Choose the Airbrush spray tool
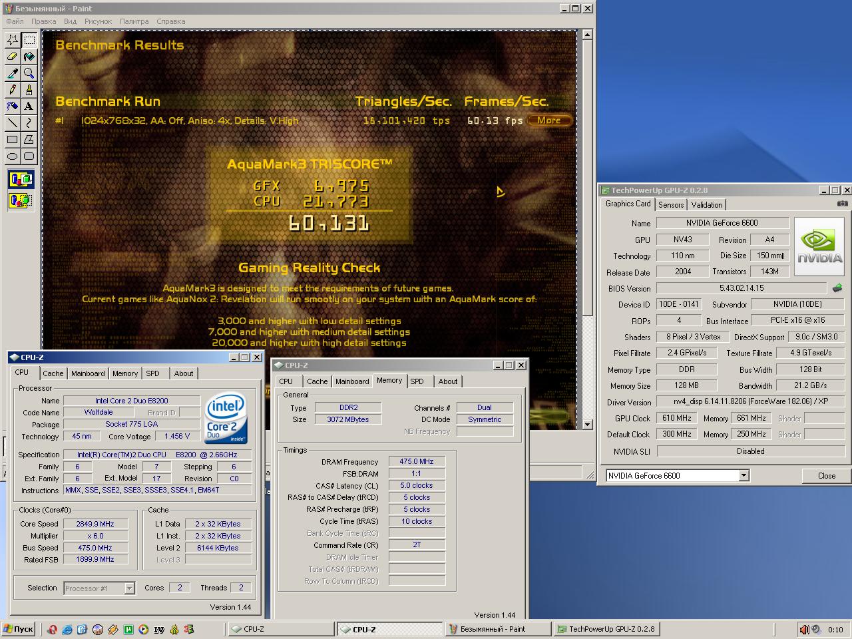 pyautogui.click(x=13, y=106)
